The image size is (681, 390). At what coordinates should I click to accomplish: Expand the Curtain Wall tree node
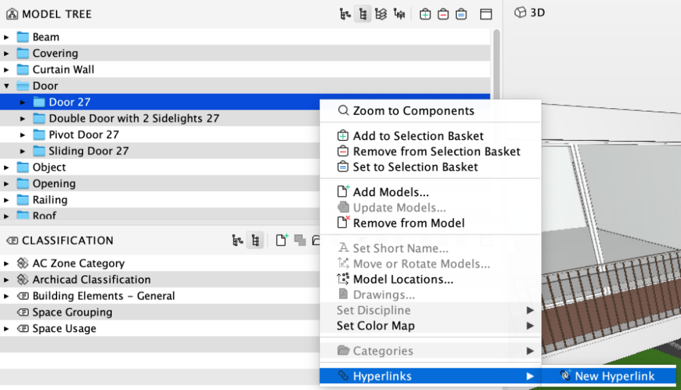pos(7,69)
